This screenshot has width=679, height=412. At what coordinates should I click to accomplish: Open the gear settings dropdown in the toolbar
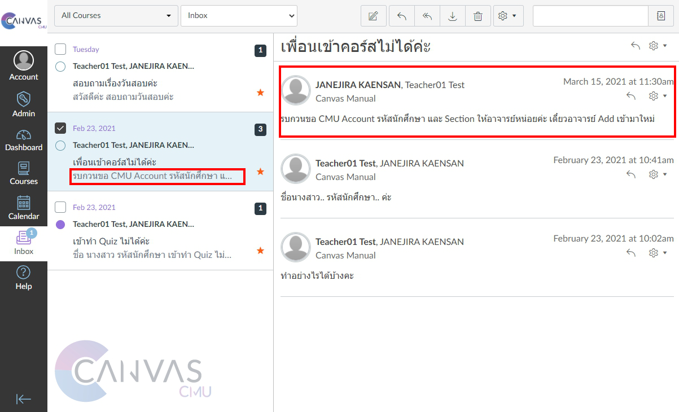[x=508, y=16]
